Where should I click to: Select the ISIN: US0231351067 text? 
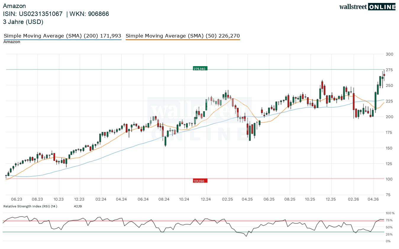click(33, 14)
